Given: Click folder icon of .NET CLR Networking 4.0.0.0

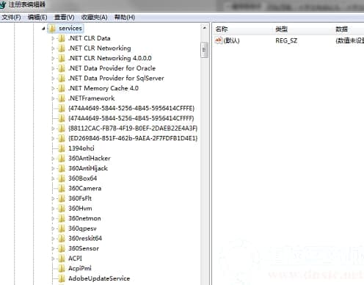Looking at the screenshot, I should (x=62, y=59).
